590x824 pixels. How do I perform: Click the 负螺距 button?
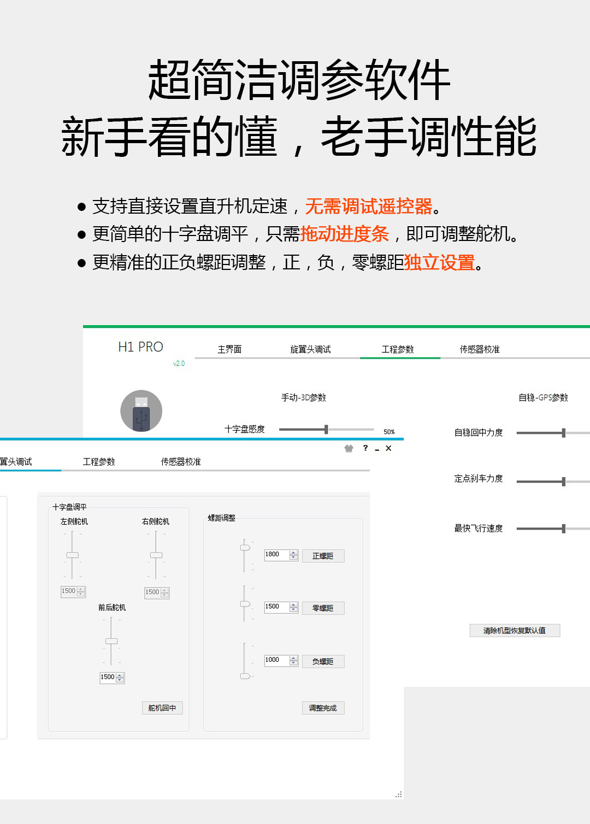tap(323, 662)
